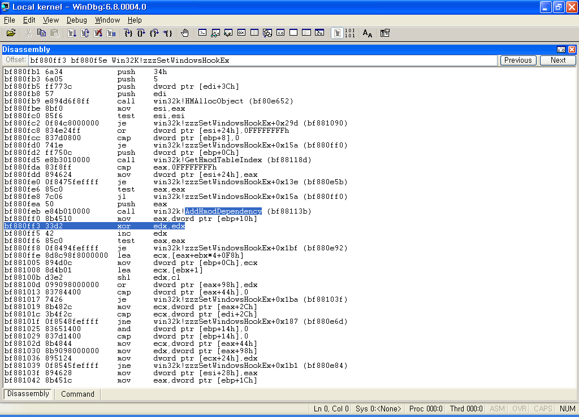Viewport: 579px width, 417px height.
Task: Click address bf880fb1 in first row
Action: [22, 72]
